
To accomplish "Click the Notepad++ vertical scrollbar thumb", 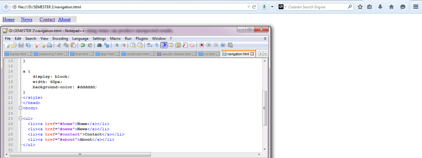I will click(x=264, y=108).
